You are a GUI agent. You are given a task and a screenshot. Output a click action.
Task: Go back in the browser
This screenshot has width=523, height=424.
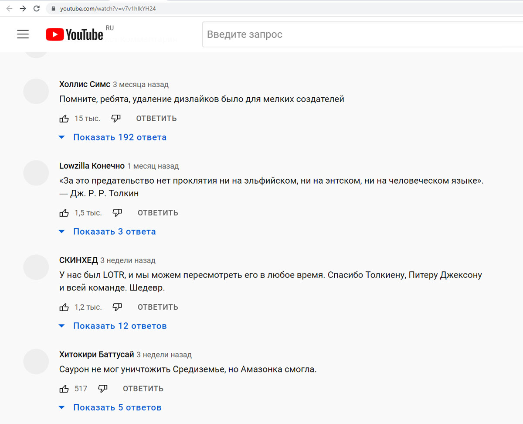tap(9, 8)
